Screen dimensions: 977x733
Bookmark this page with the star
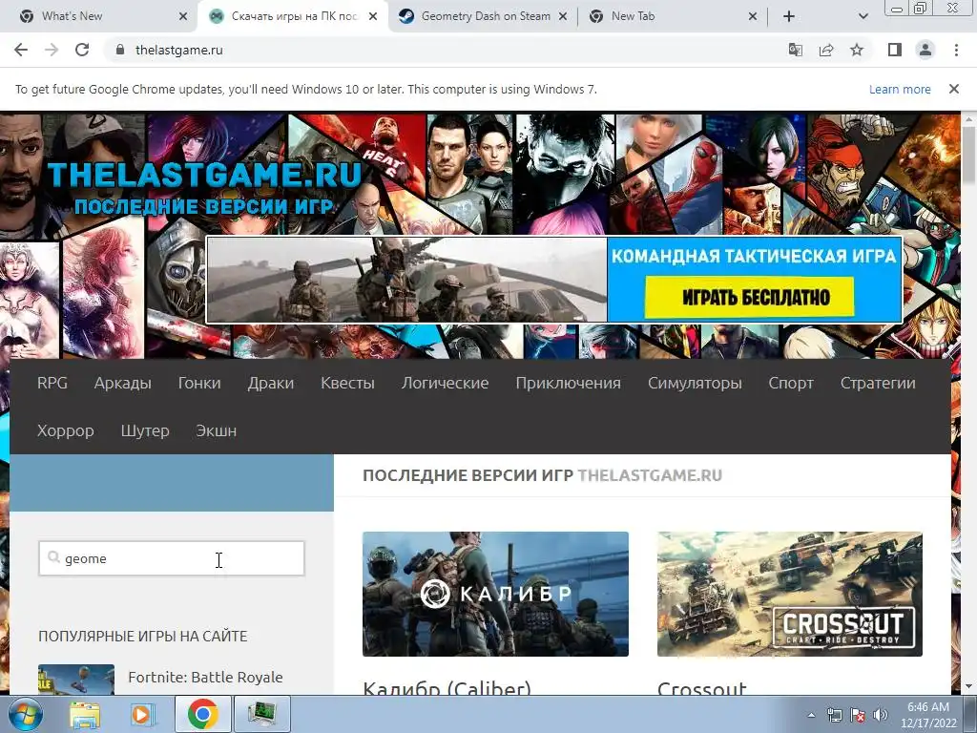[857, 50]
